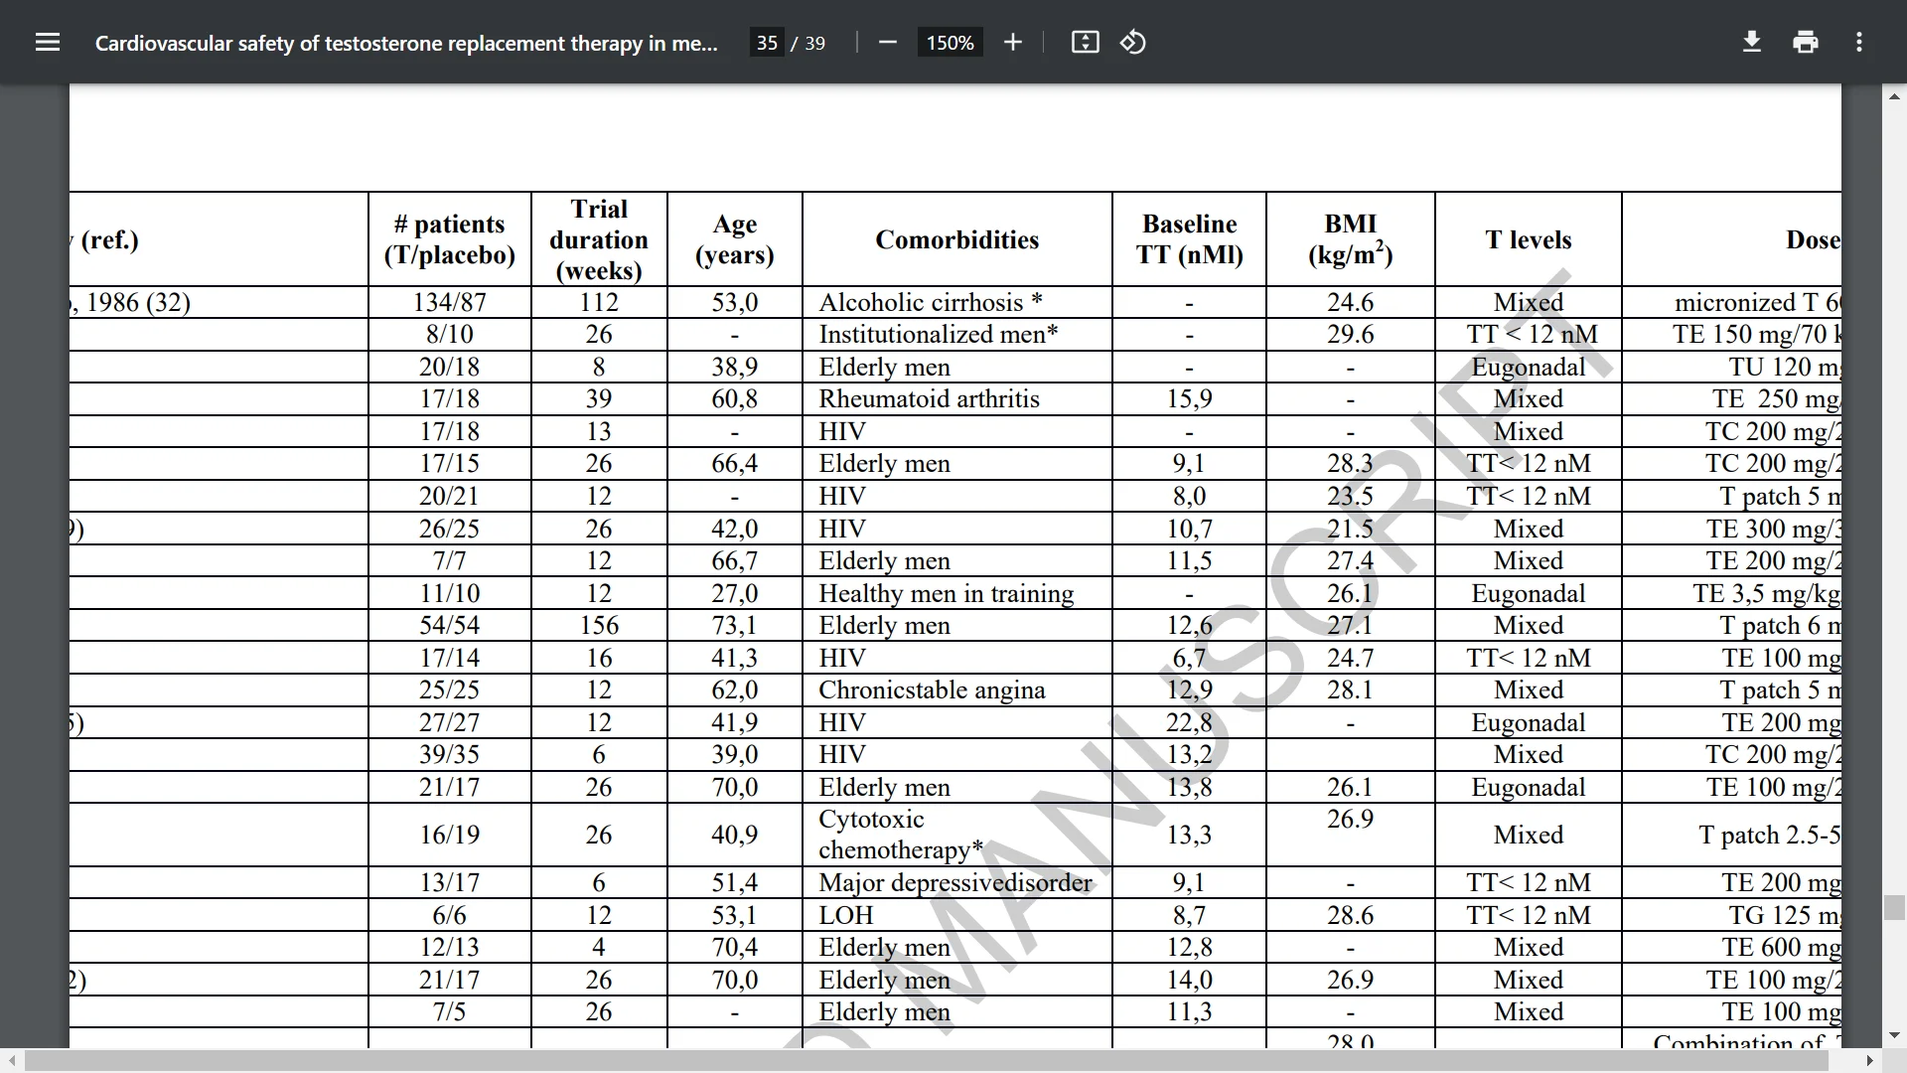This screenshot has height=1073, width=1907.
Task: Click the '6,7' baseline TT cell
Action: [x=1190, y=658]
